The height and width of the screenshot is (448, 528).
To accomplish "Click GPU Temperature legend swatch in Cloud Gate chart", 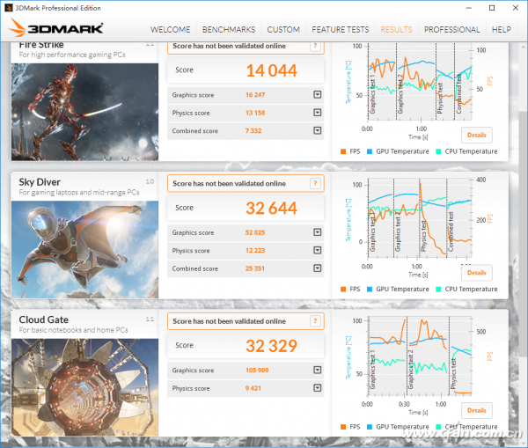I will (x=370, y=427).
